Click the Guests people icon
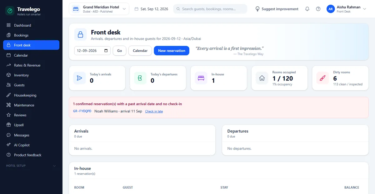This screenshot has width=375, height=194. pos(8,85)
